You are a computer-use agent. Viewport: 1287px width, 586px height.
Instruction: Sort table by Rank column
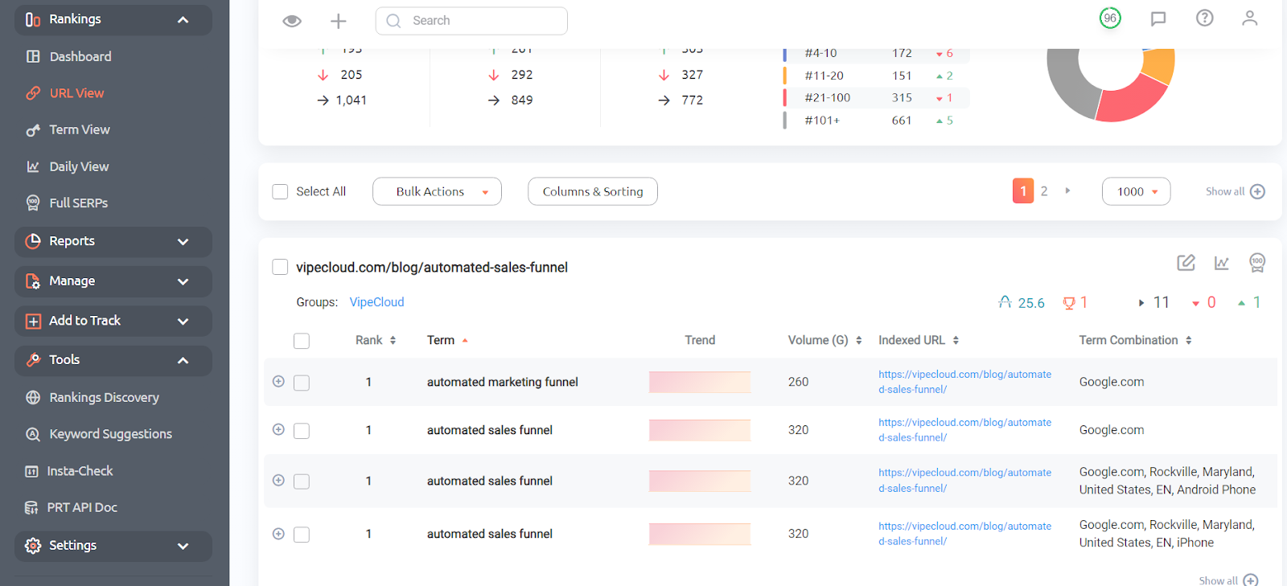(x=376, y=340)
